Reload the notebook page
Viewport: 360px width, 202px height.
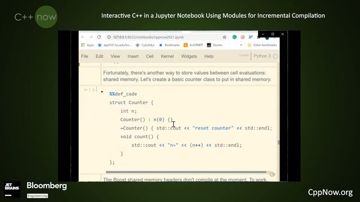click(99, 37)
